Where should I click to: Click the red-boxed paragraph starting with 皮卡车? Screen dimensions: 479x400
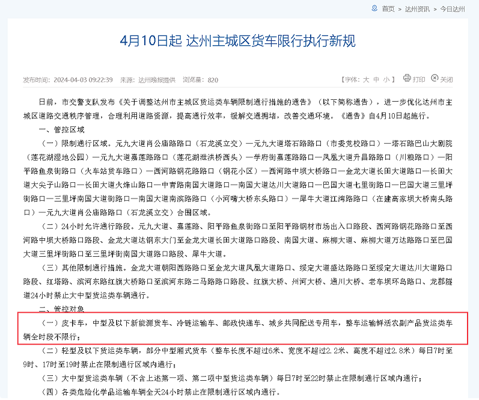point(239,329)
